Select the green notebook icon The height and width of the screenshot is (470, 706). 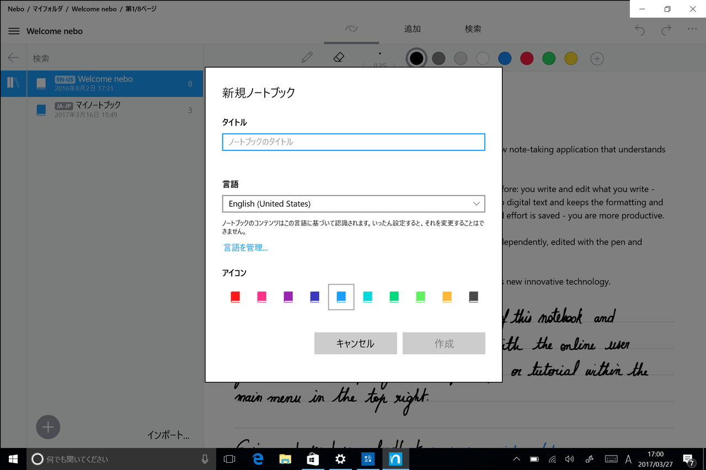(394, 296)
